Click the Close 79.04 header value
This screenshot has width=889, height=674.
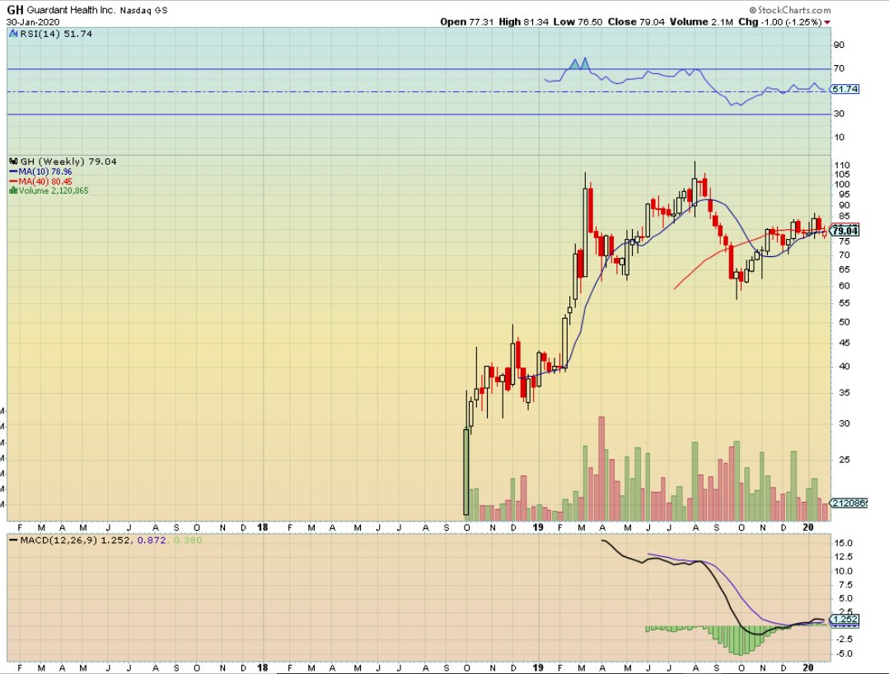pos(636,22)
